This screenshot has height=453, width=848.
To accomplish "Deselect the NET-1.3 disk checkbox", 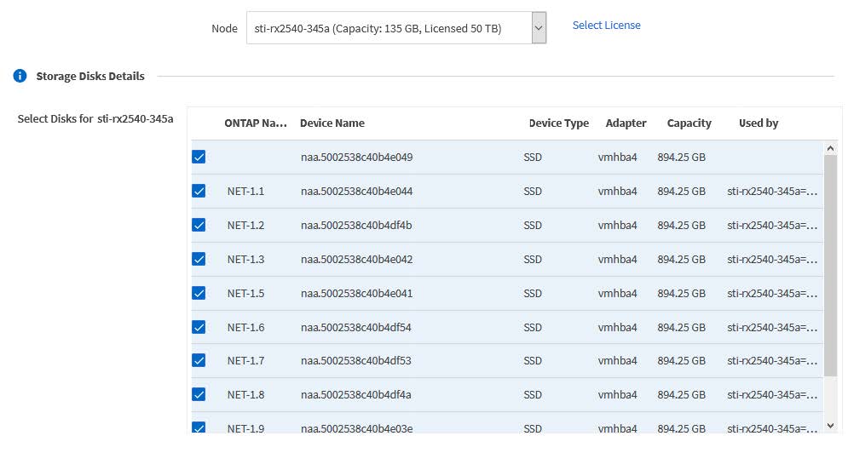I will coord(199,259).
